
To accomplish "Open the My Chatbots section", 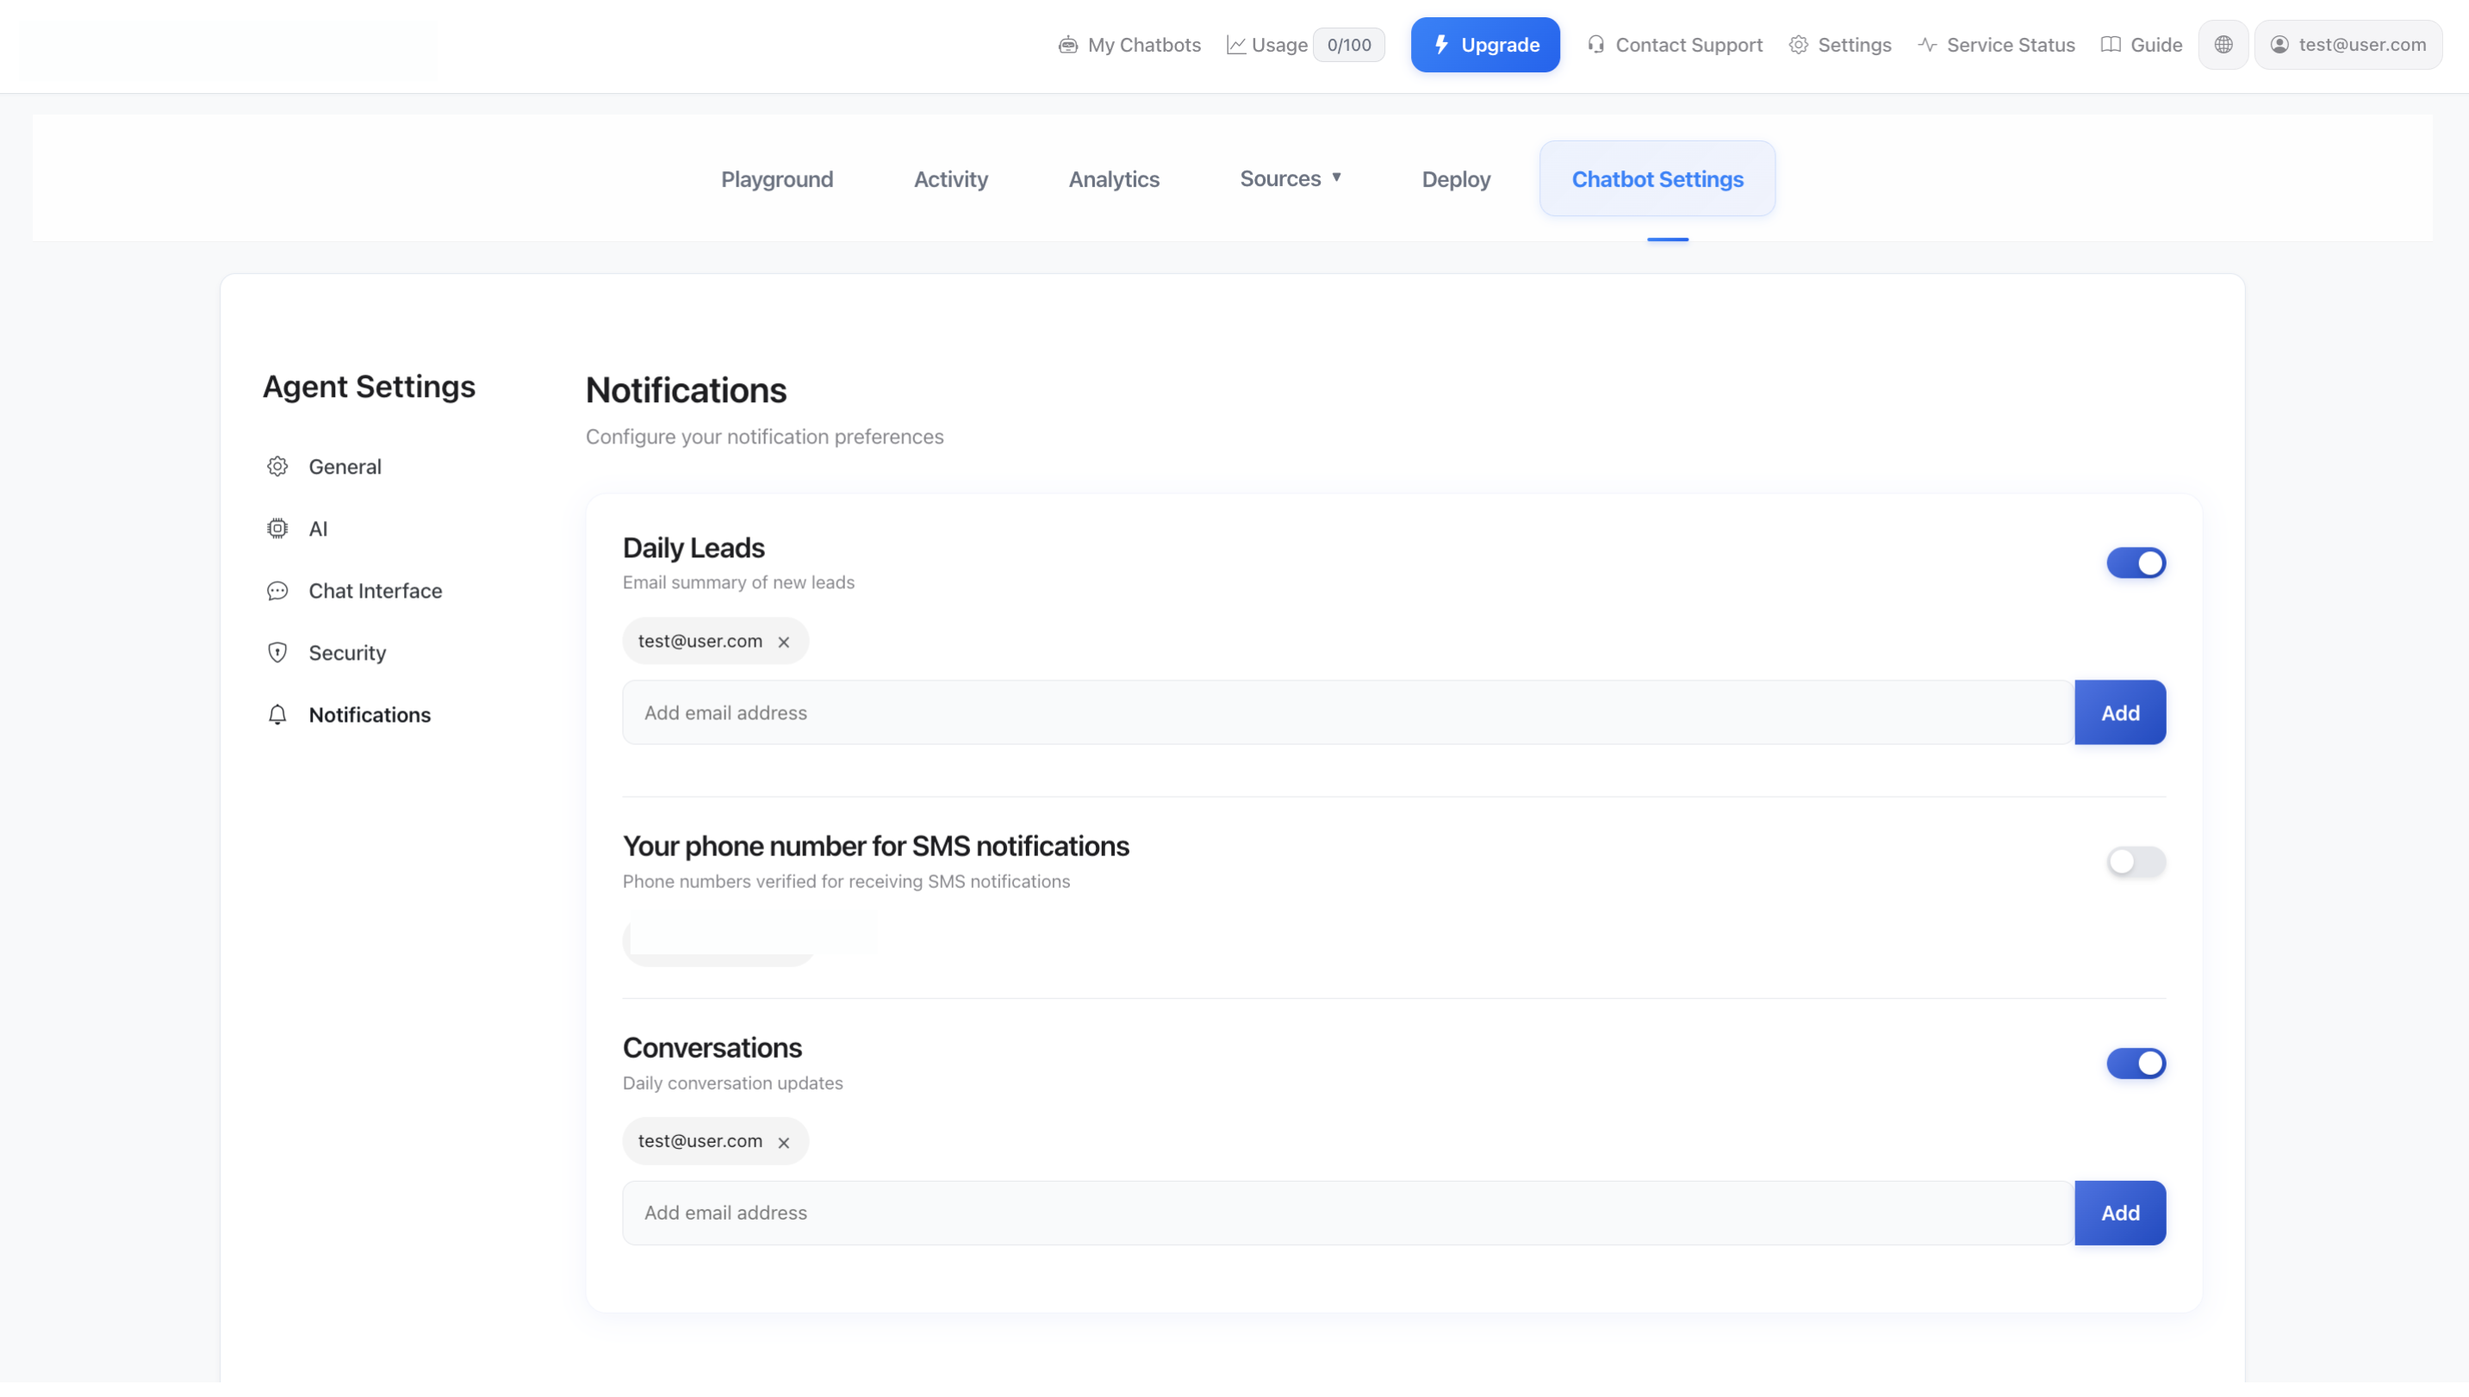I will tap(1129, 44).
